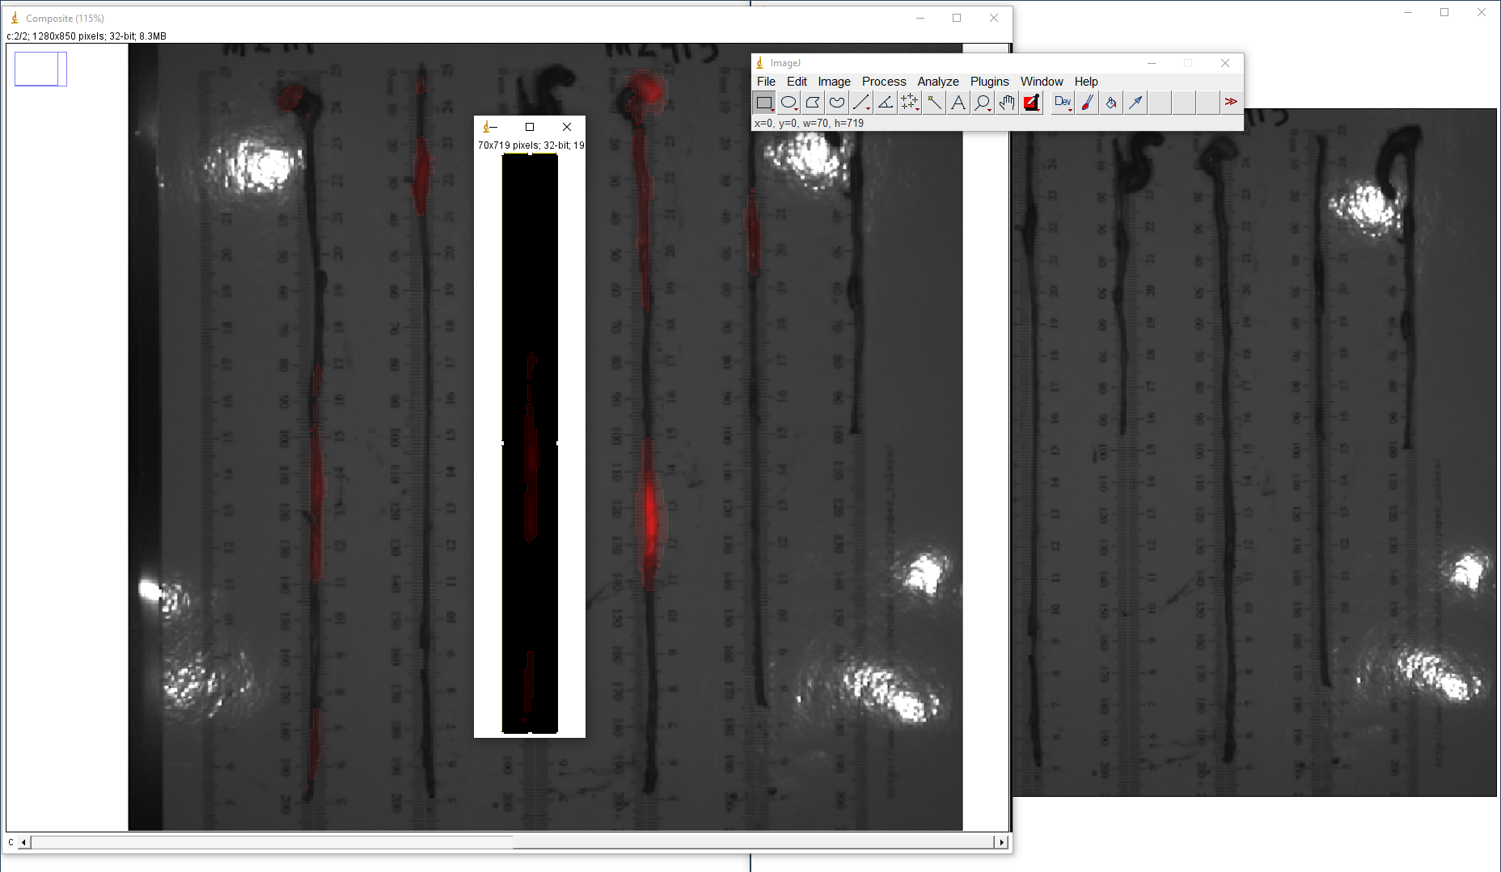Minimize the small 70x719 image window
Image resolution: width=1501 pixels, height=872 pixels.
[493, 127]
